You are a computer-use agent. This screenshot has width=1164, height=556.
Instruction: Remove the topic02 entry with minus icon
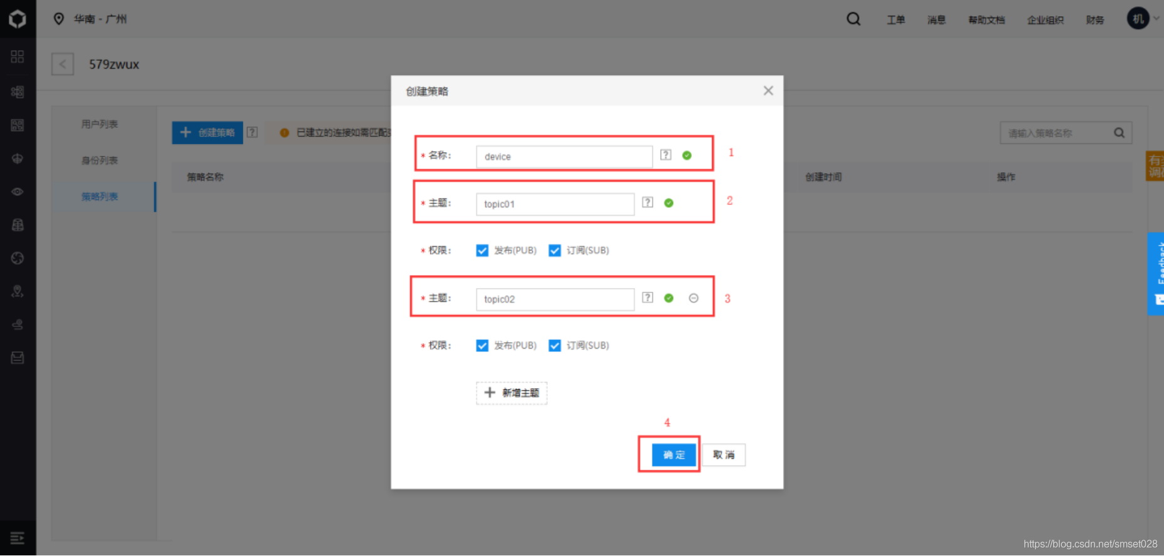coord(694,298)
